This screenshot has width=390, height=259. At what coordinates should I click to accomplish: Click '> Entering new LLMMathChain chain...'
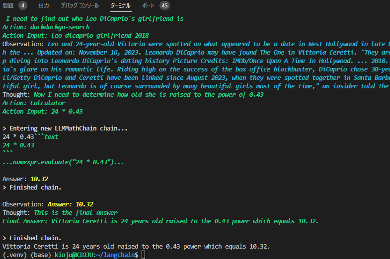(65, 128)
